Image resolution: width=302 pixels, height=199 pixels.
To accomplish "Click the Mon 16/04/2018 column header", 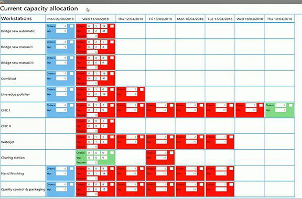I will point(190,19).
